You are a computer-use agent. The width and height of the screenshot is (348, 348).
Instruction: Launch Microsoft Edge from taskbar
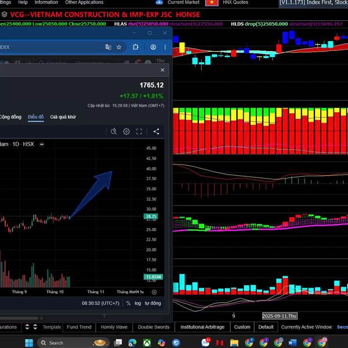pos(132,343)
